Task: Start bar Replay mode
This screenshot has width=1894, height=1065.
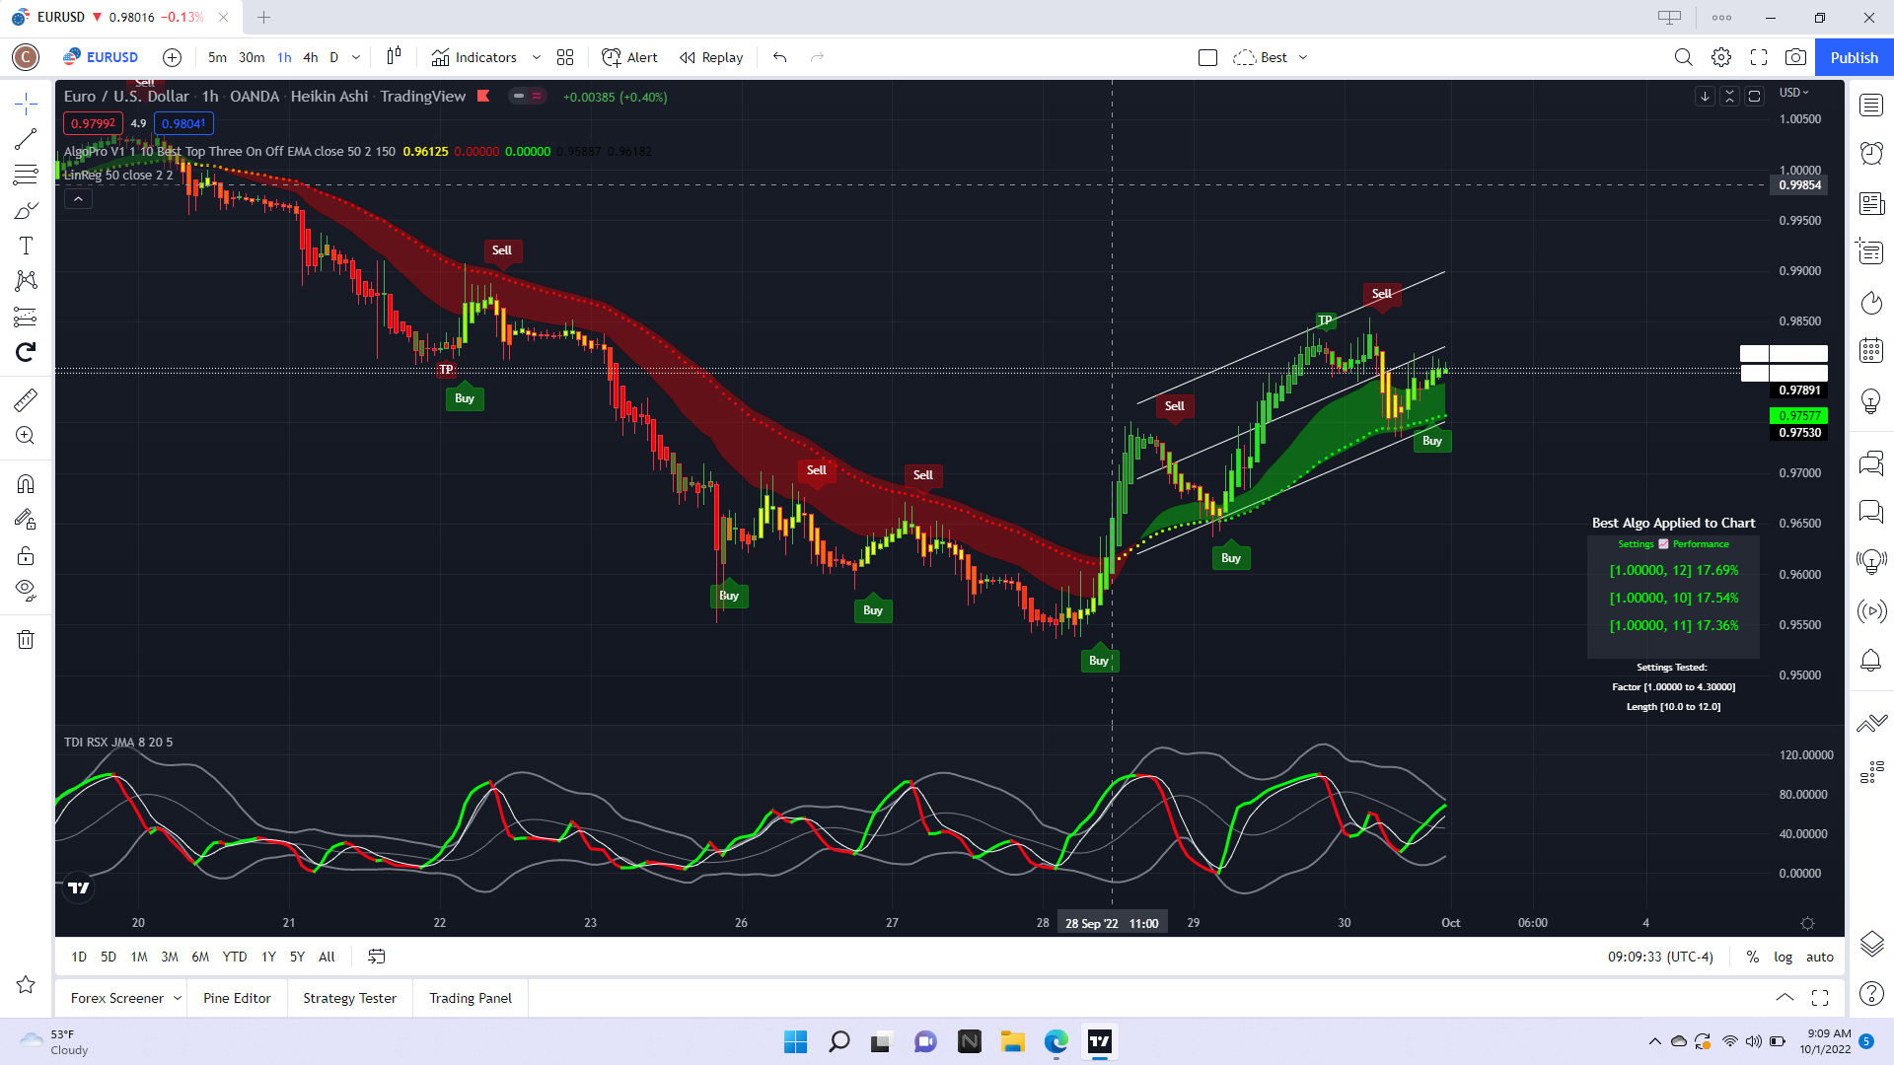Action: coord(711,57)
